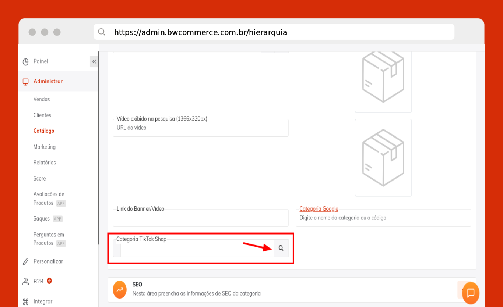
Task: Click the Integrar command icon
Action: pyautogui.click(x=25, y=301)
